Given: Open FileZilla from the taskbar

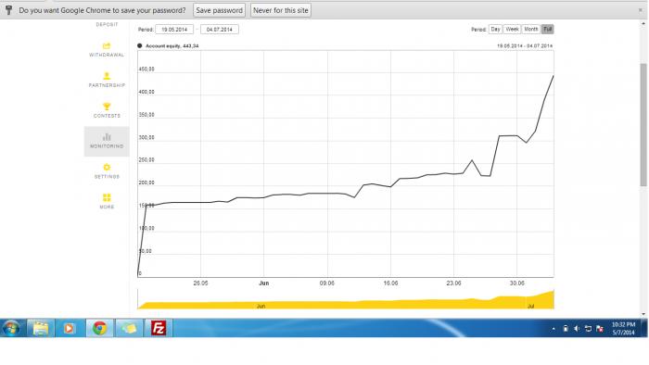Looking at the screenshot, I should pos(159,329).
